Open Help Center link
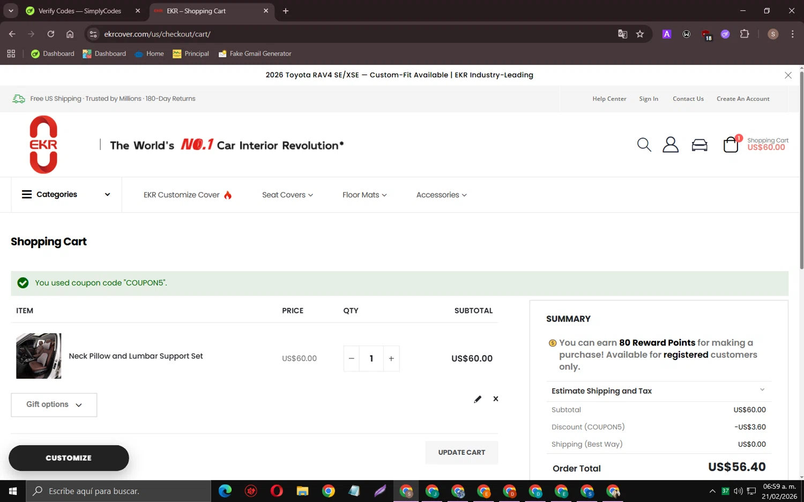 click(x=609, y=99)
